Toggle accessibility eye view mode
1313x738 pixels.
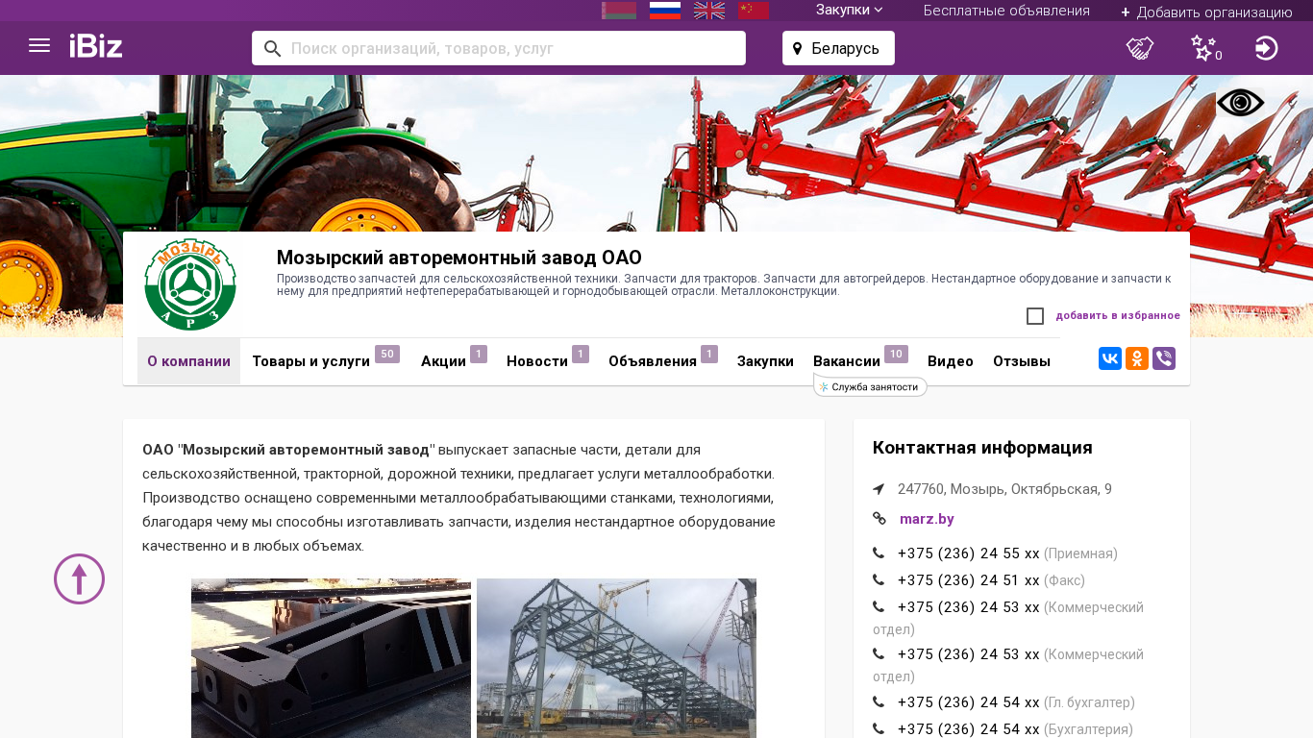(x=1240, y=102)
